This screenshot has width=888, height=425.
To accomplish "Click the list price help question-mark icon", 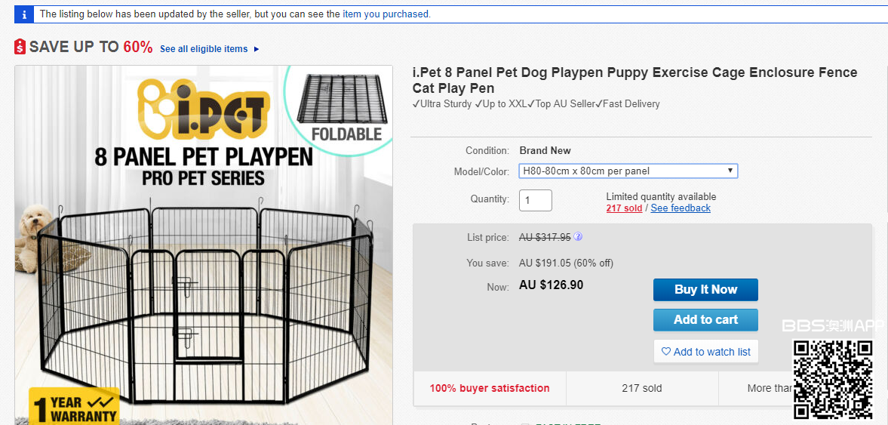I will (578, 236).
